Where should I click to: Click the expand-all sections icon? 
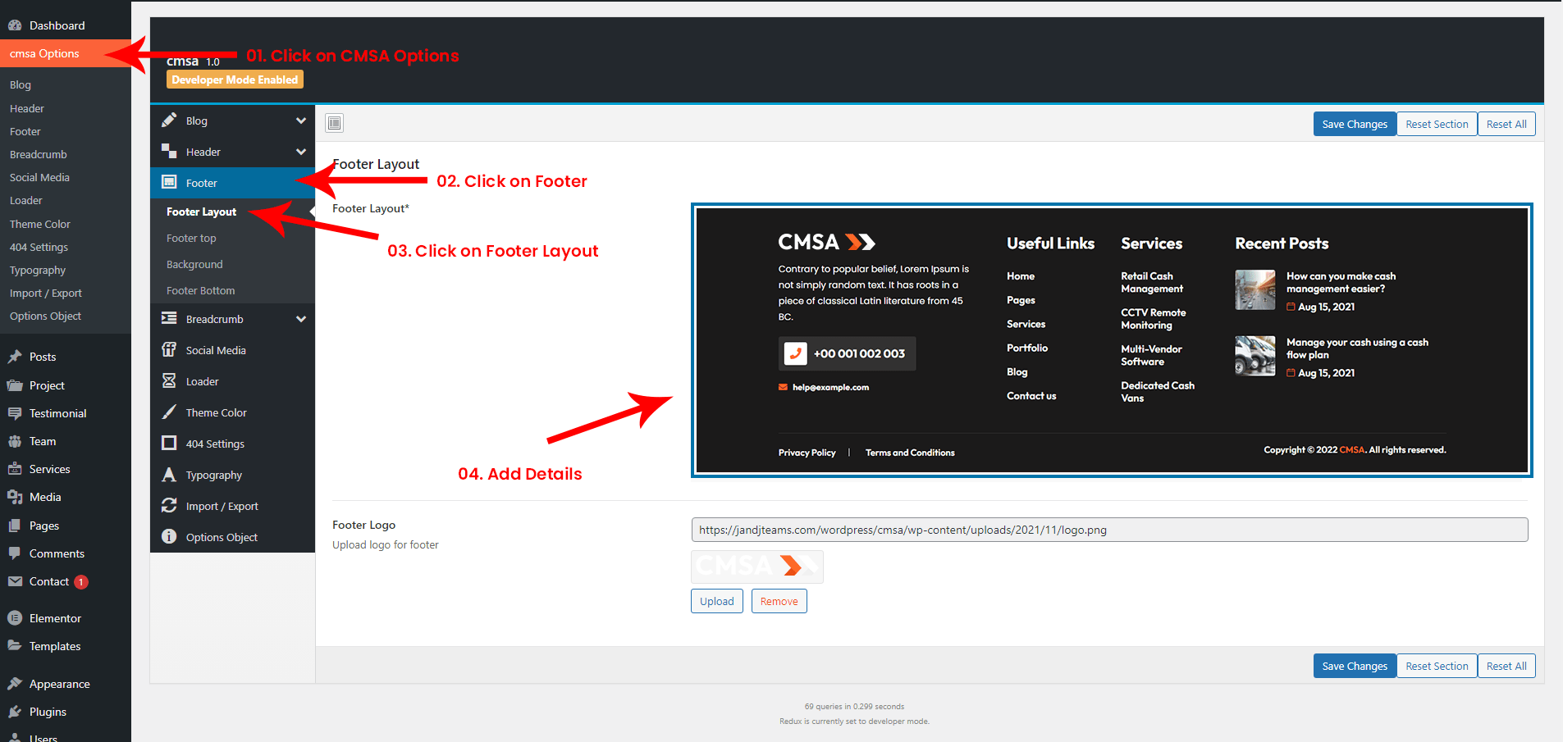click(334, 123)
